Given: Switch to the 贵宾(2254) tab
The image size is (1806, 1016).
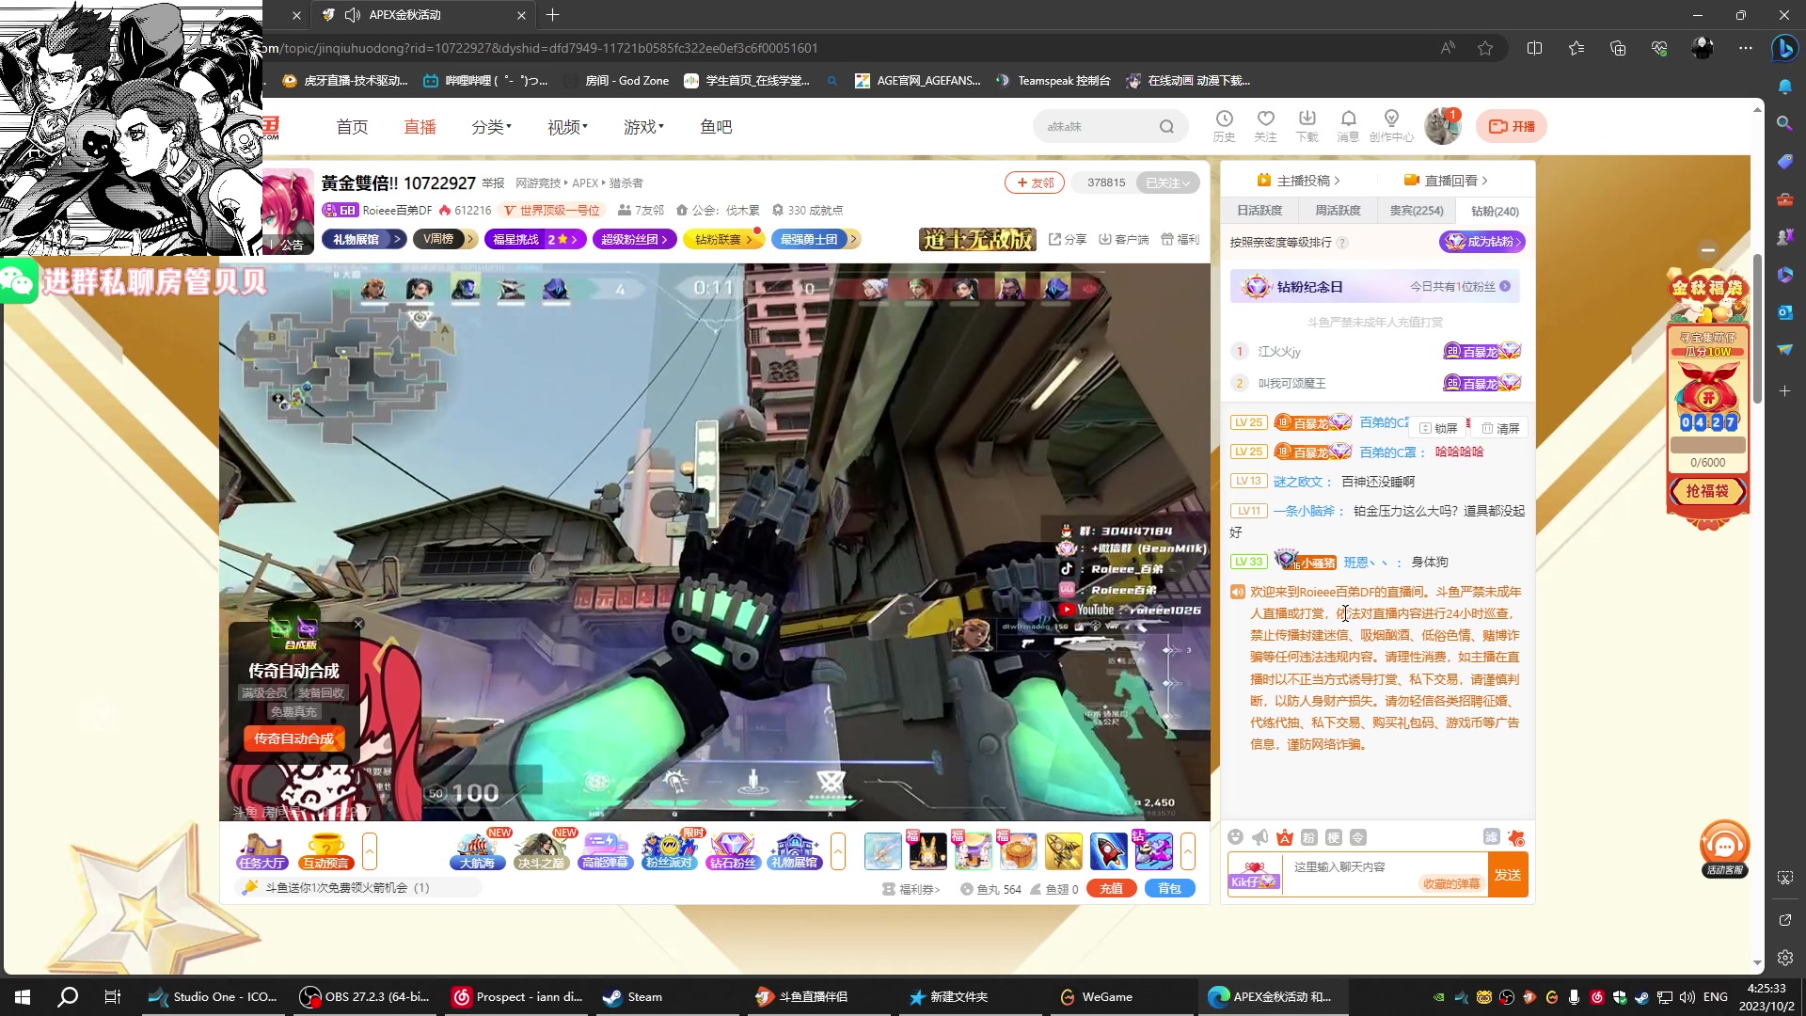Looking at the screenshot, I should 1417,211.
